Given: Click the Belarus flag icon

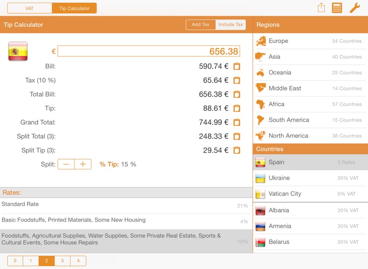Looking at the screenshot, I should click(260, 242).
